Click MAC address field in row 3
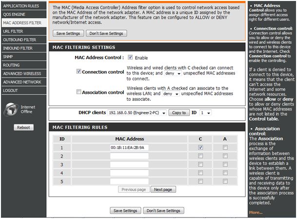 pyautogui.click(x=129, y=164)
